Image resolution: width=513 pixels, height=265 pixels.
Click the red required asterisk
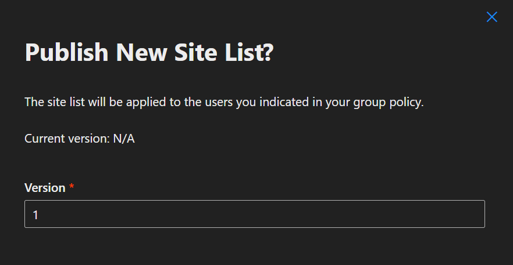(72, 187)
